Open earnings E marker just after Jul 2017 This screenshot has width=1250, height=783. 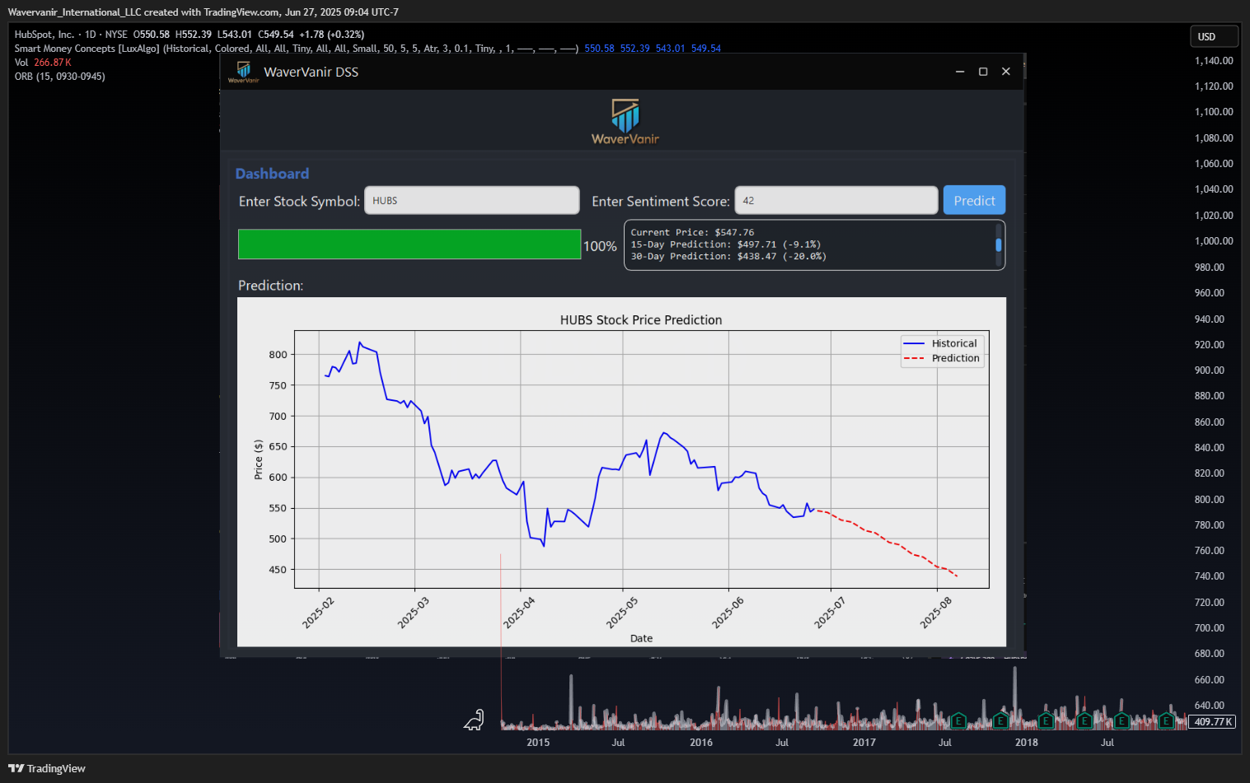[958, 721]
